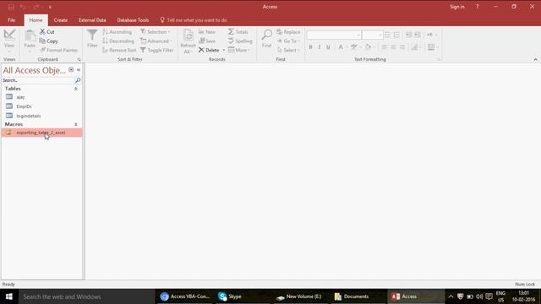Click Format Painter
This screenshot has width=541, height=304.
pyautogui.click(x=59, y=50)
